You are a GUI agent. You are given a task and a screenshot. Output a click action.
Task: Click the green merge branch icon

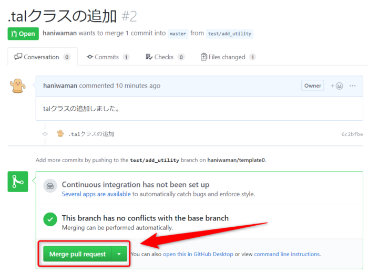[x=17, y=181]
